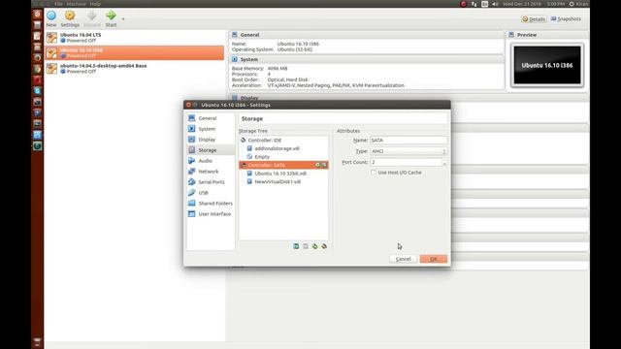The image size is (621, 349).
Task: Open the session gear menu in top panel
Action: [x=572, y=4]
